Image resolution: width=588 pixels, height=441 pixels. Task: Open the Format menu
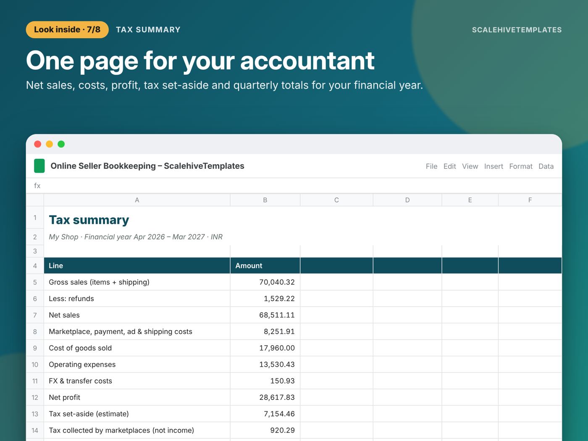click(x=521, y=166)
